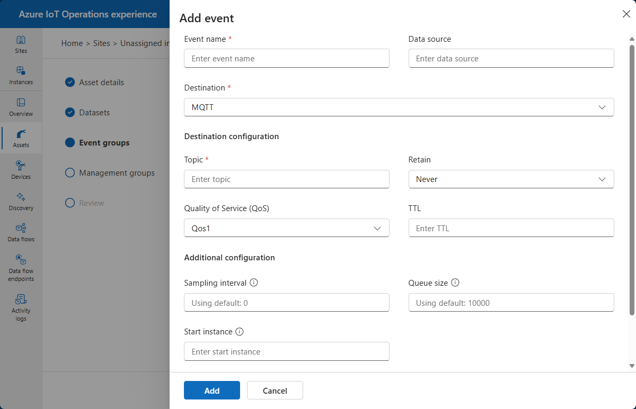636x409 pixels.
Task: Click the Asset details wizard step
Action: click(x=101, y=83)
